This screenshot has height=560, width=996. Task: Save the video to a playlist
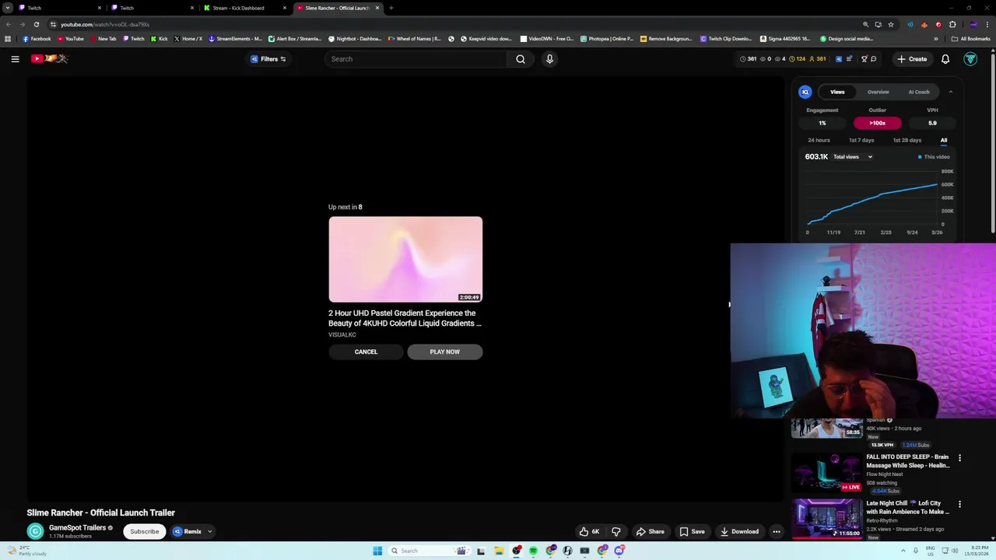[692, 531]
